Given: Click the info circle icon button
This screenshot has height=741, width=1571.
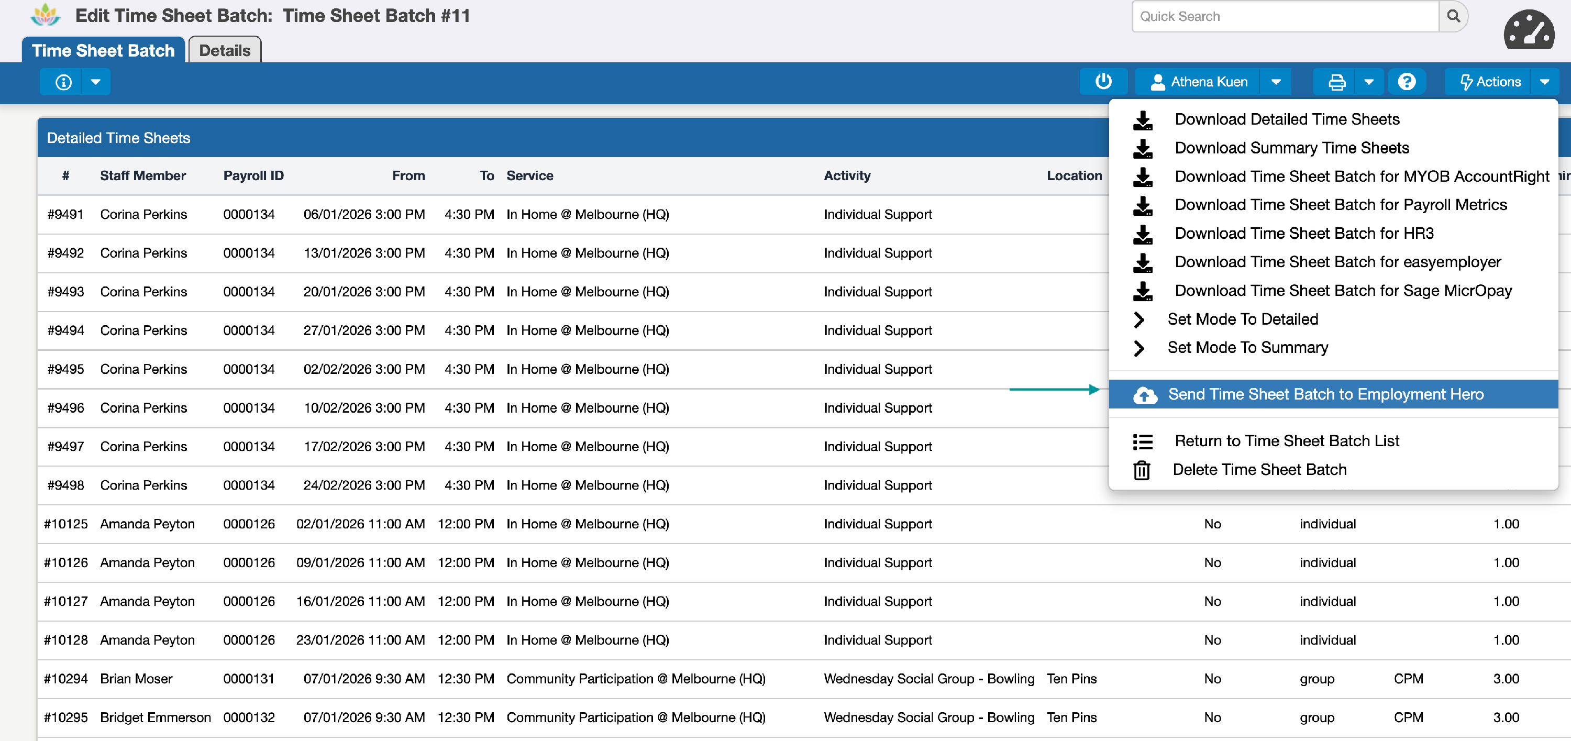Looking at the screenshot, I should [63, 82].
